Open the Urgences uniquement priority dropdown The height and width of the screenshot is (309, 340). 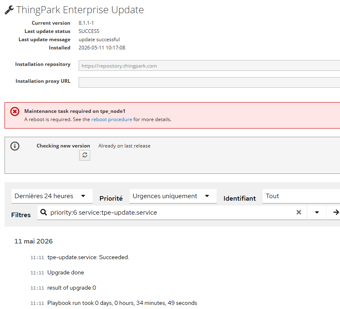pyautogui.click(x=173, y=196)
